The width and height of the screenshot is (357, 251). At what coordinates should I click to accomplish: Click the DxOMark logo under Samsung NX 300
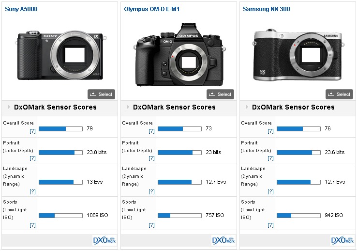point(342,240)
